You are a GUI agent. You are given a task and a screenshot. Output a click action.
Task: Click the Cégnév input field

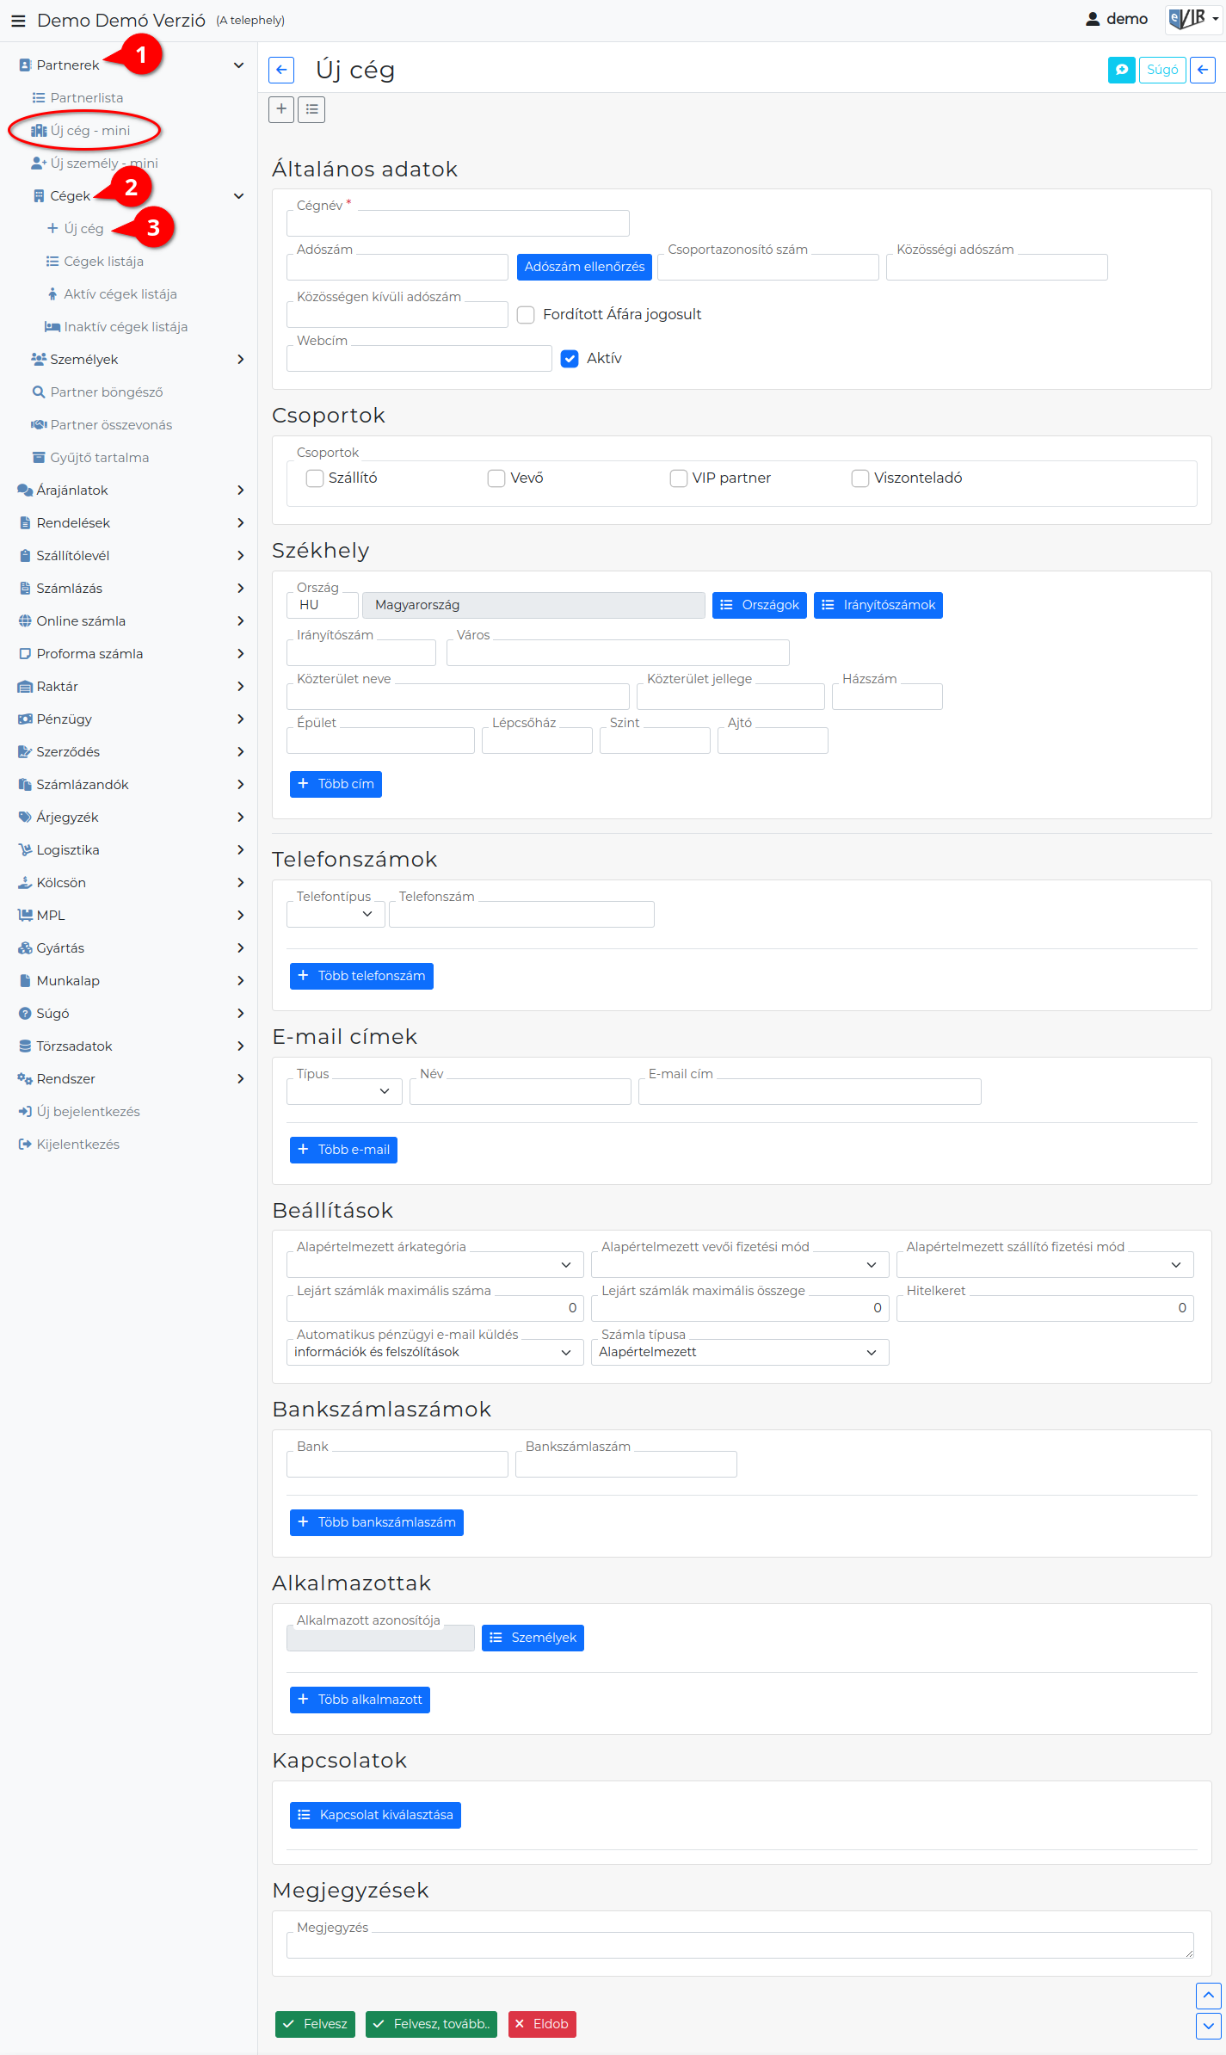coord(458,224)
